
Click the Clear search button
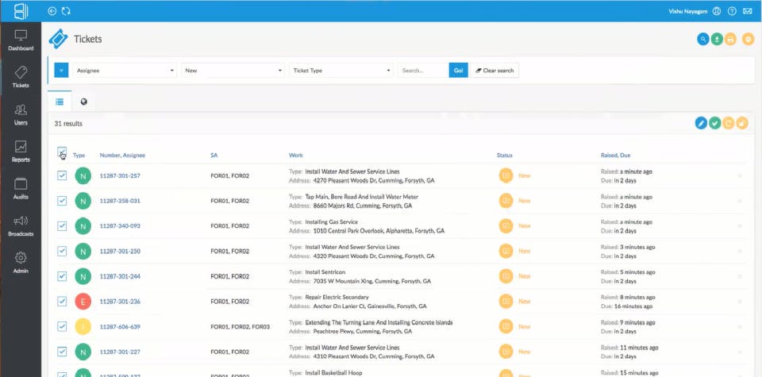pyautogui.click(x=495, y=71)
